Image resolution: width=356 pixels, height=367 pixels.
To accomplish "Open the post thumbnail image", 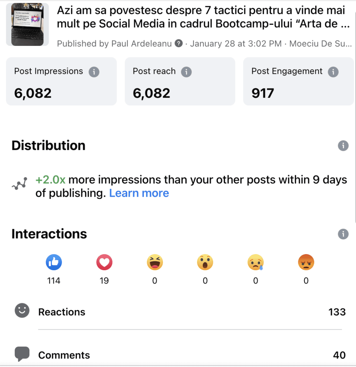I will click(x=27, y=24).
